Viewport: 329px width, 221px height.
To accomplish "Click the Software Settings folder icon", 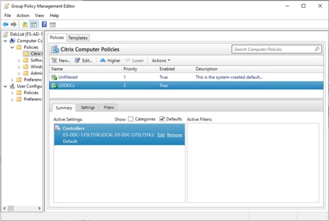I will pyautogui.click(x=26, y=60).
